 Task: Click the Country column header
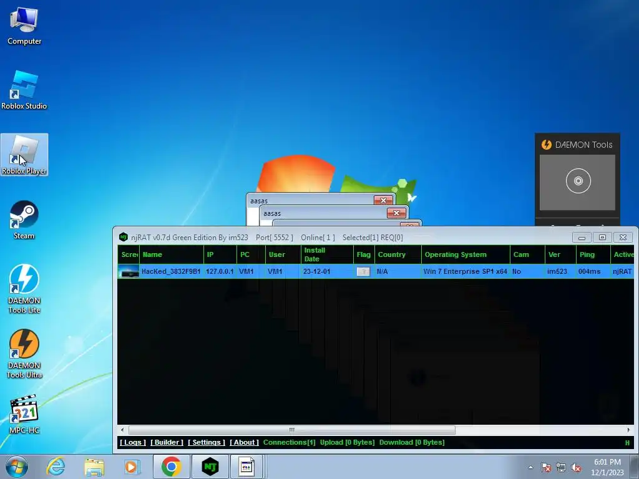398,254
